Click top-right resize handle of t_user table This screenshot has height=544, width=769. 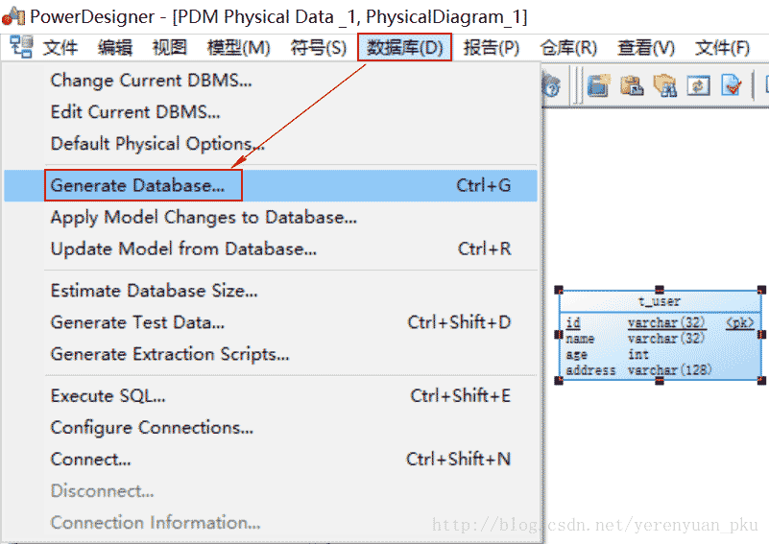pos(761,290)
